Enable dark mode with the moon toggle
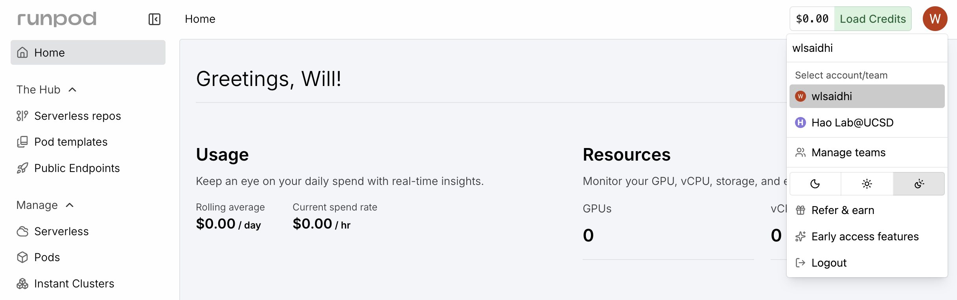 click(815, 183)
